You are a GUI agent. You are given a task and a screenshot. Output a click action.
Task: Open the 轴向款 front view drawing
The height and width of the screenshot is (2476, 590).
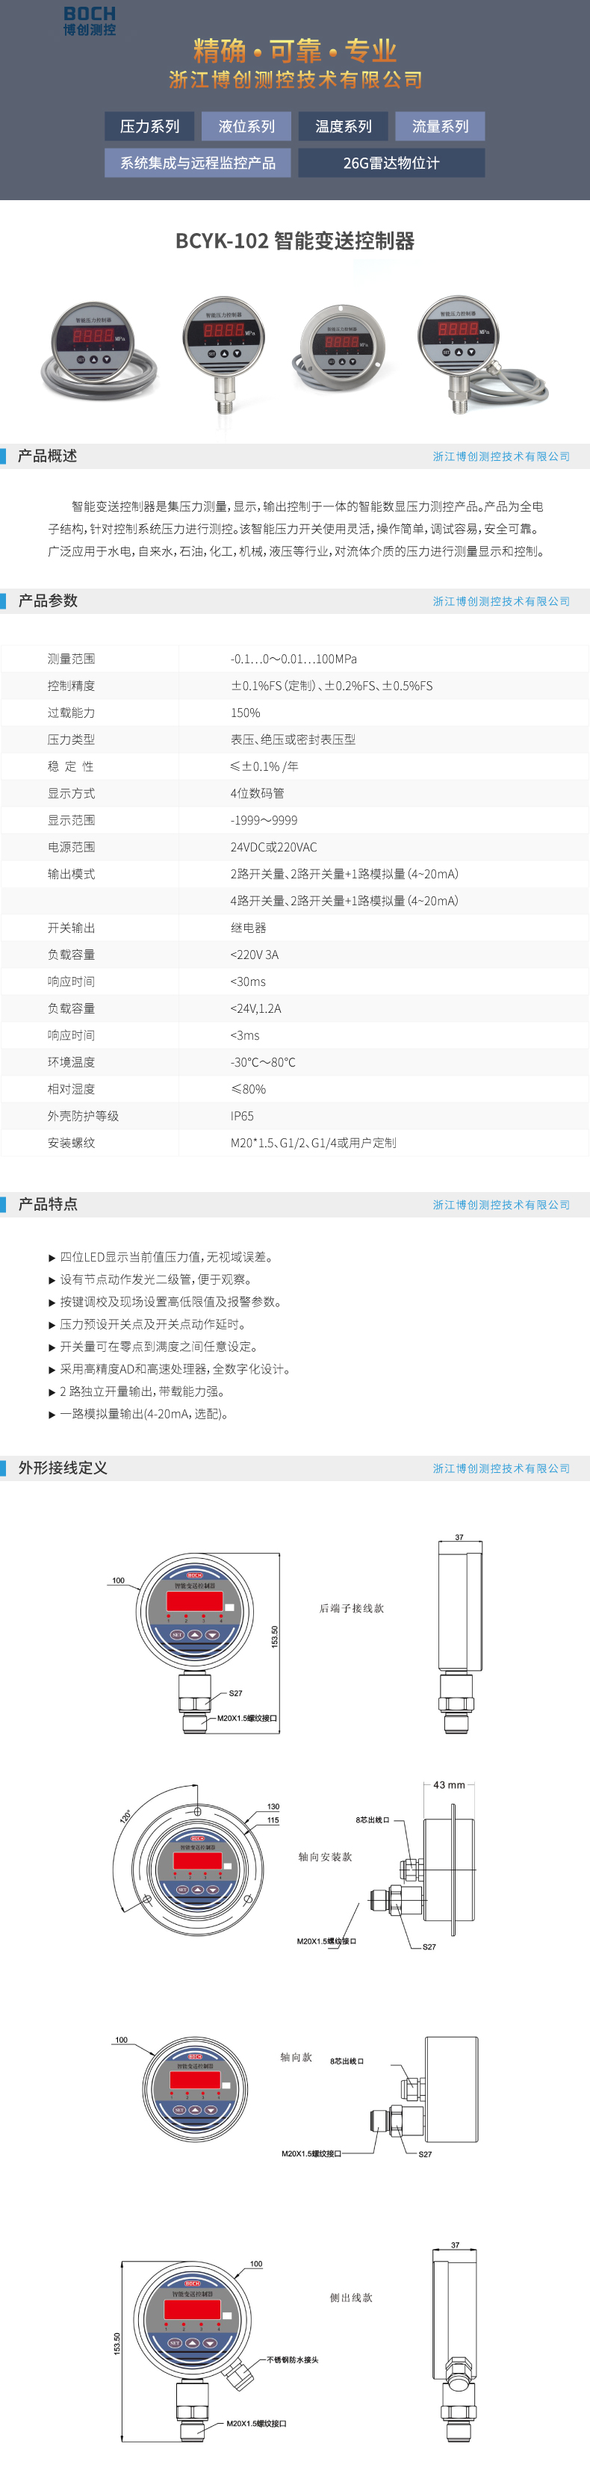tap(195, 2091)
